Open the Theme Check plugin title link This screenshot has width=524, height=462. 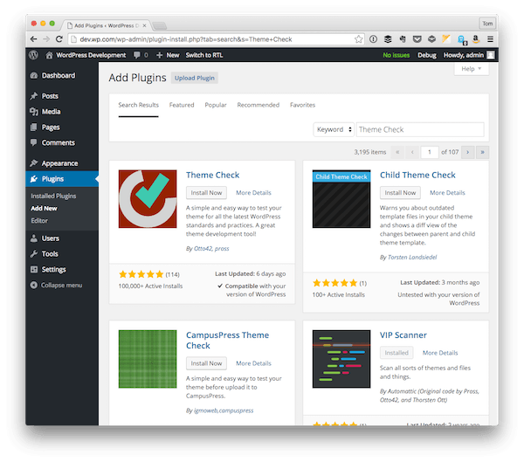[212, 176]
